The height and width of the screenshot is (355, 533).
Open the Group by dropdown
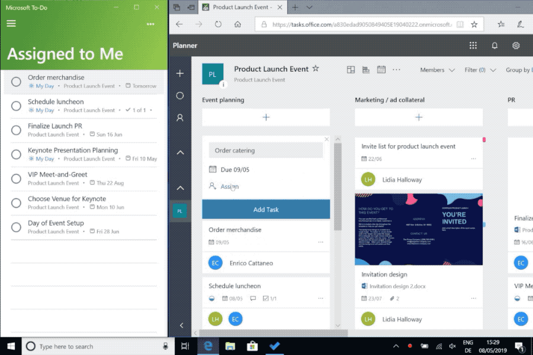click(x=517, y=70)
